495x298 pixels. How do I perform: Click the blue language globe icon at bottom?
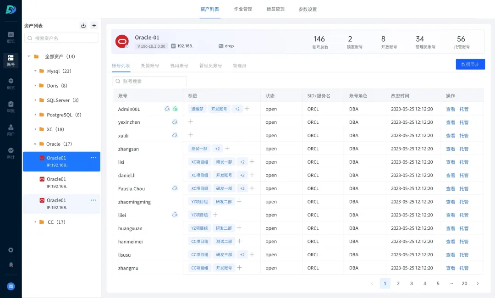(10, 285)
